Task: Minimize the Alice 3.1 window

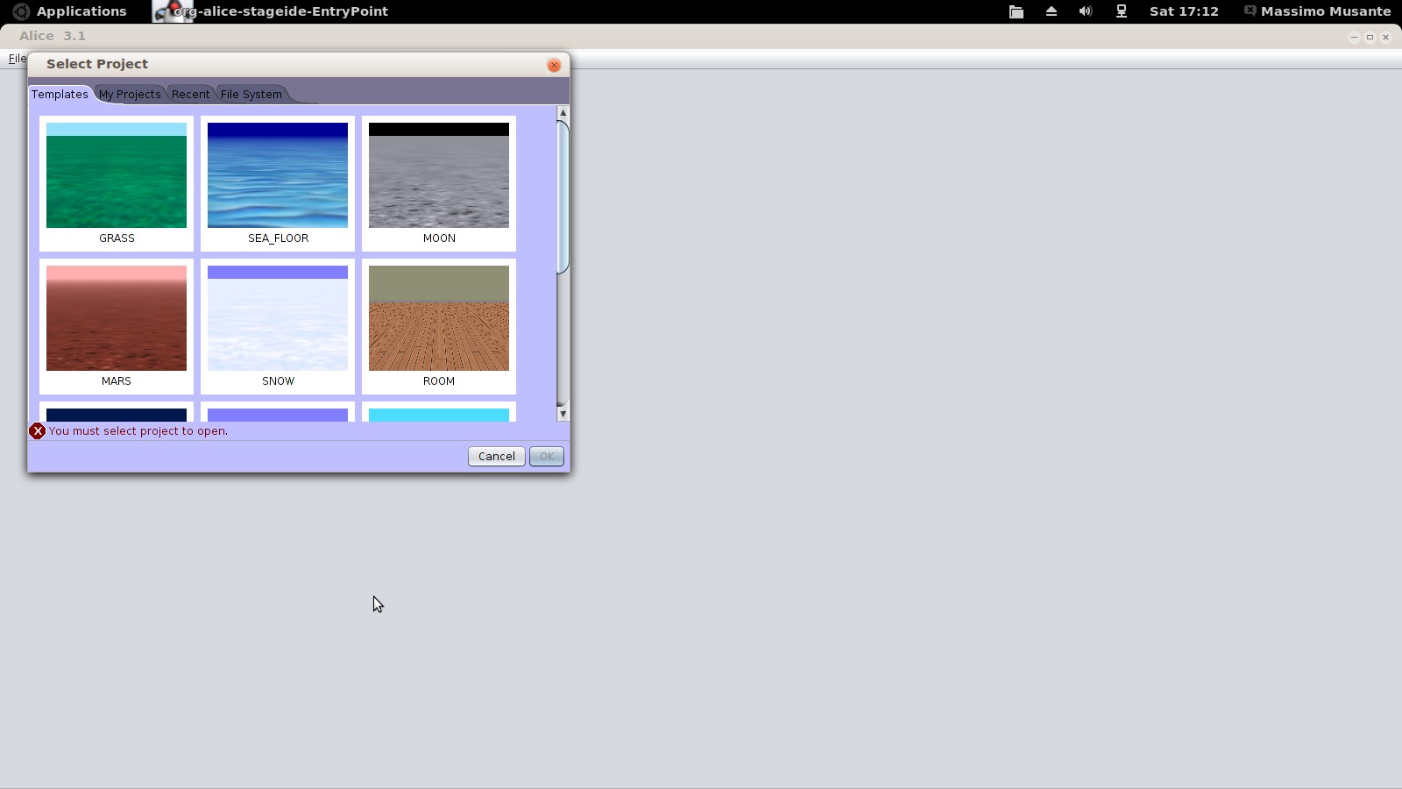Action: [x=1354, y=37]
